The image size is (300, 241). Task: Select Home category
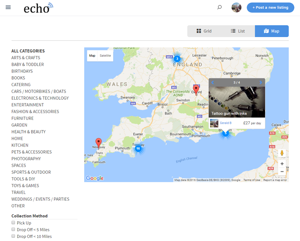tap(17, 139)
